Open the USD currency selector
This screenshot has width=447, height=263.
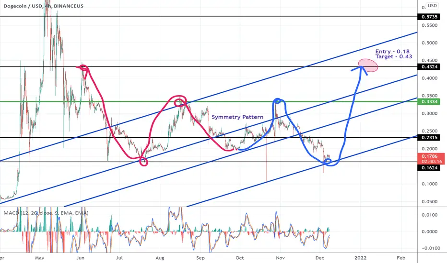click(x=432, y=5)
